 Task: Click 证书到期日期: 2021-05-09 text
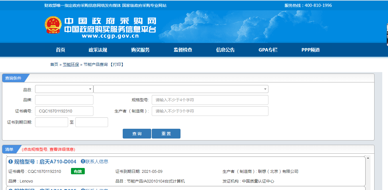coord(139,171)
